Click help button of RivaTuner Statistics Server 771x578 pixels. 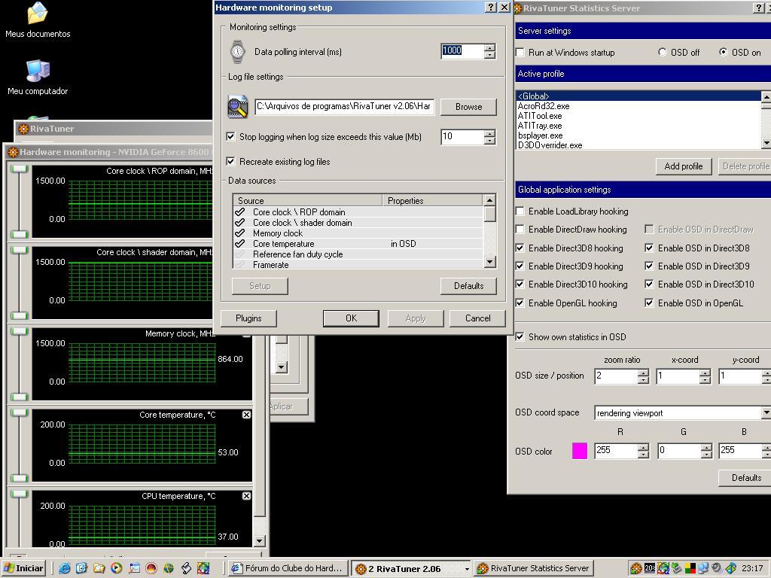(759, 8)
